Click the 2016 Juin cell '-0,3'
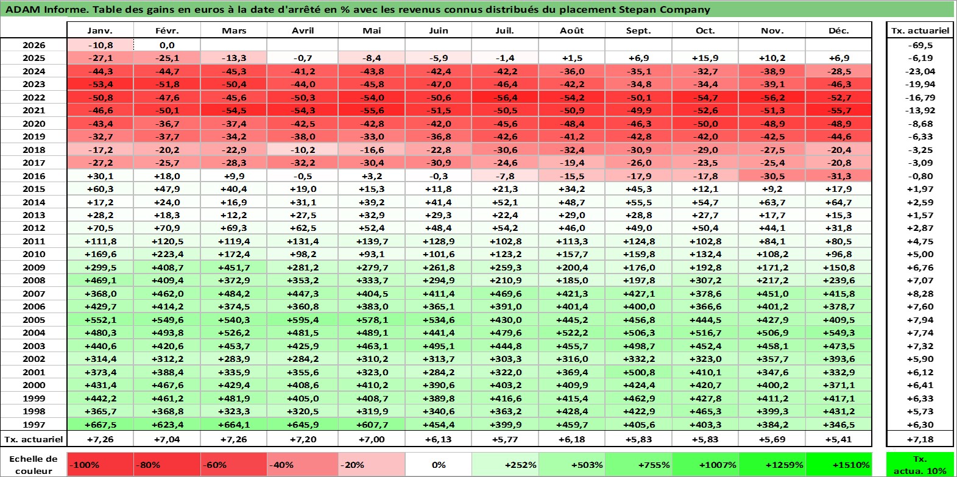The width and height of the screenshot is (957, 477). click(x=439, y=176)
